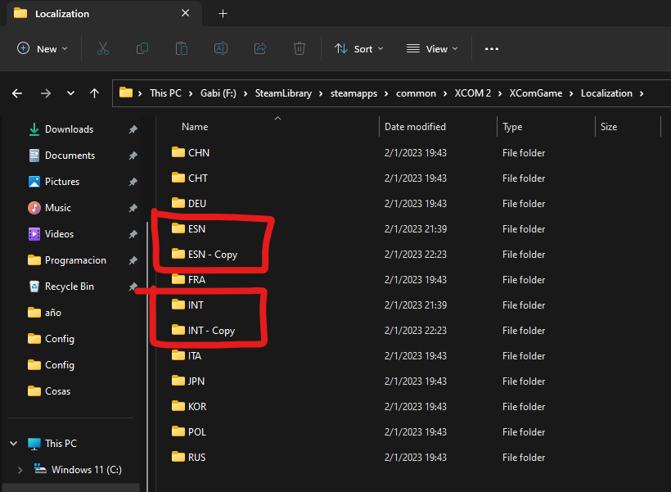The image size is (671, 492).
Task: Collapse This PC tree node
Action: (x=14, y=443)
